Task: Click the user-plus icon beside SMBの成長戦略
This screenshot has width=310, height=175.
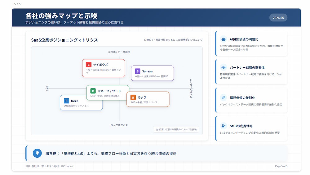Action: [x=224, y=126]
